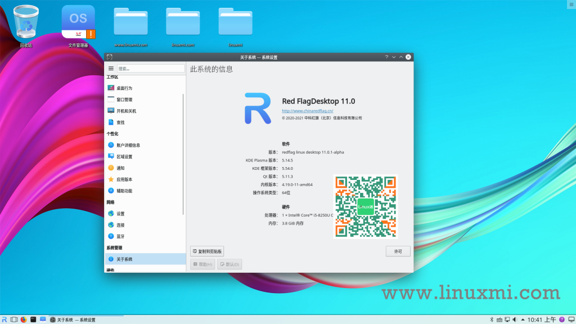Click the virtual desktop pager in taskbar
The height and width of the screenshot is (324, 576).
point(14,319)
